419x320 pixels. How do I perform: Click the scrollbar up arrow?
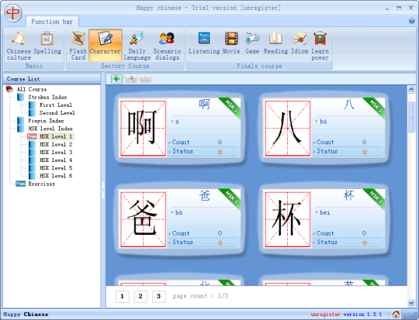click(411, 89)
